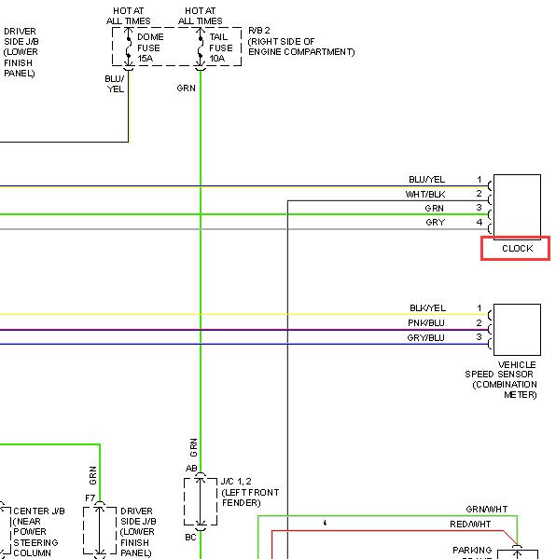Click the J/C 1, 2 (LEFT FRONT FENDER) label
Screen dimensions: 556x559
[x=250, y=492]
